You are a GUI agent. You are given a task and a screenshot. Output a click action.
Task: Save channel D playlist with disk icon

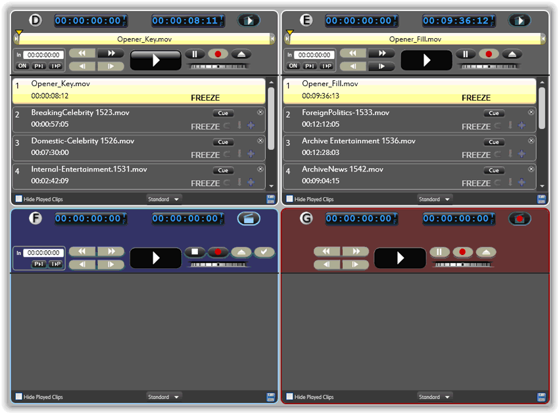click(271, 199)
